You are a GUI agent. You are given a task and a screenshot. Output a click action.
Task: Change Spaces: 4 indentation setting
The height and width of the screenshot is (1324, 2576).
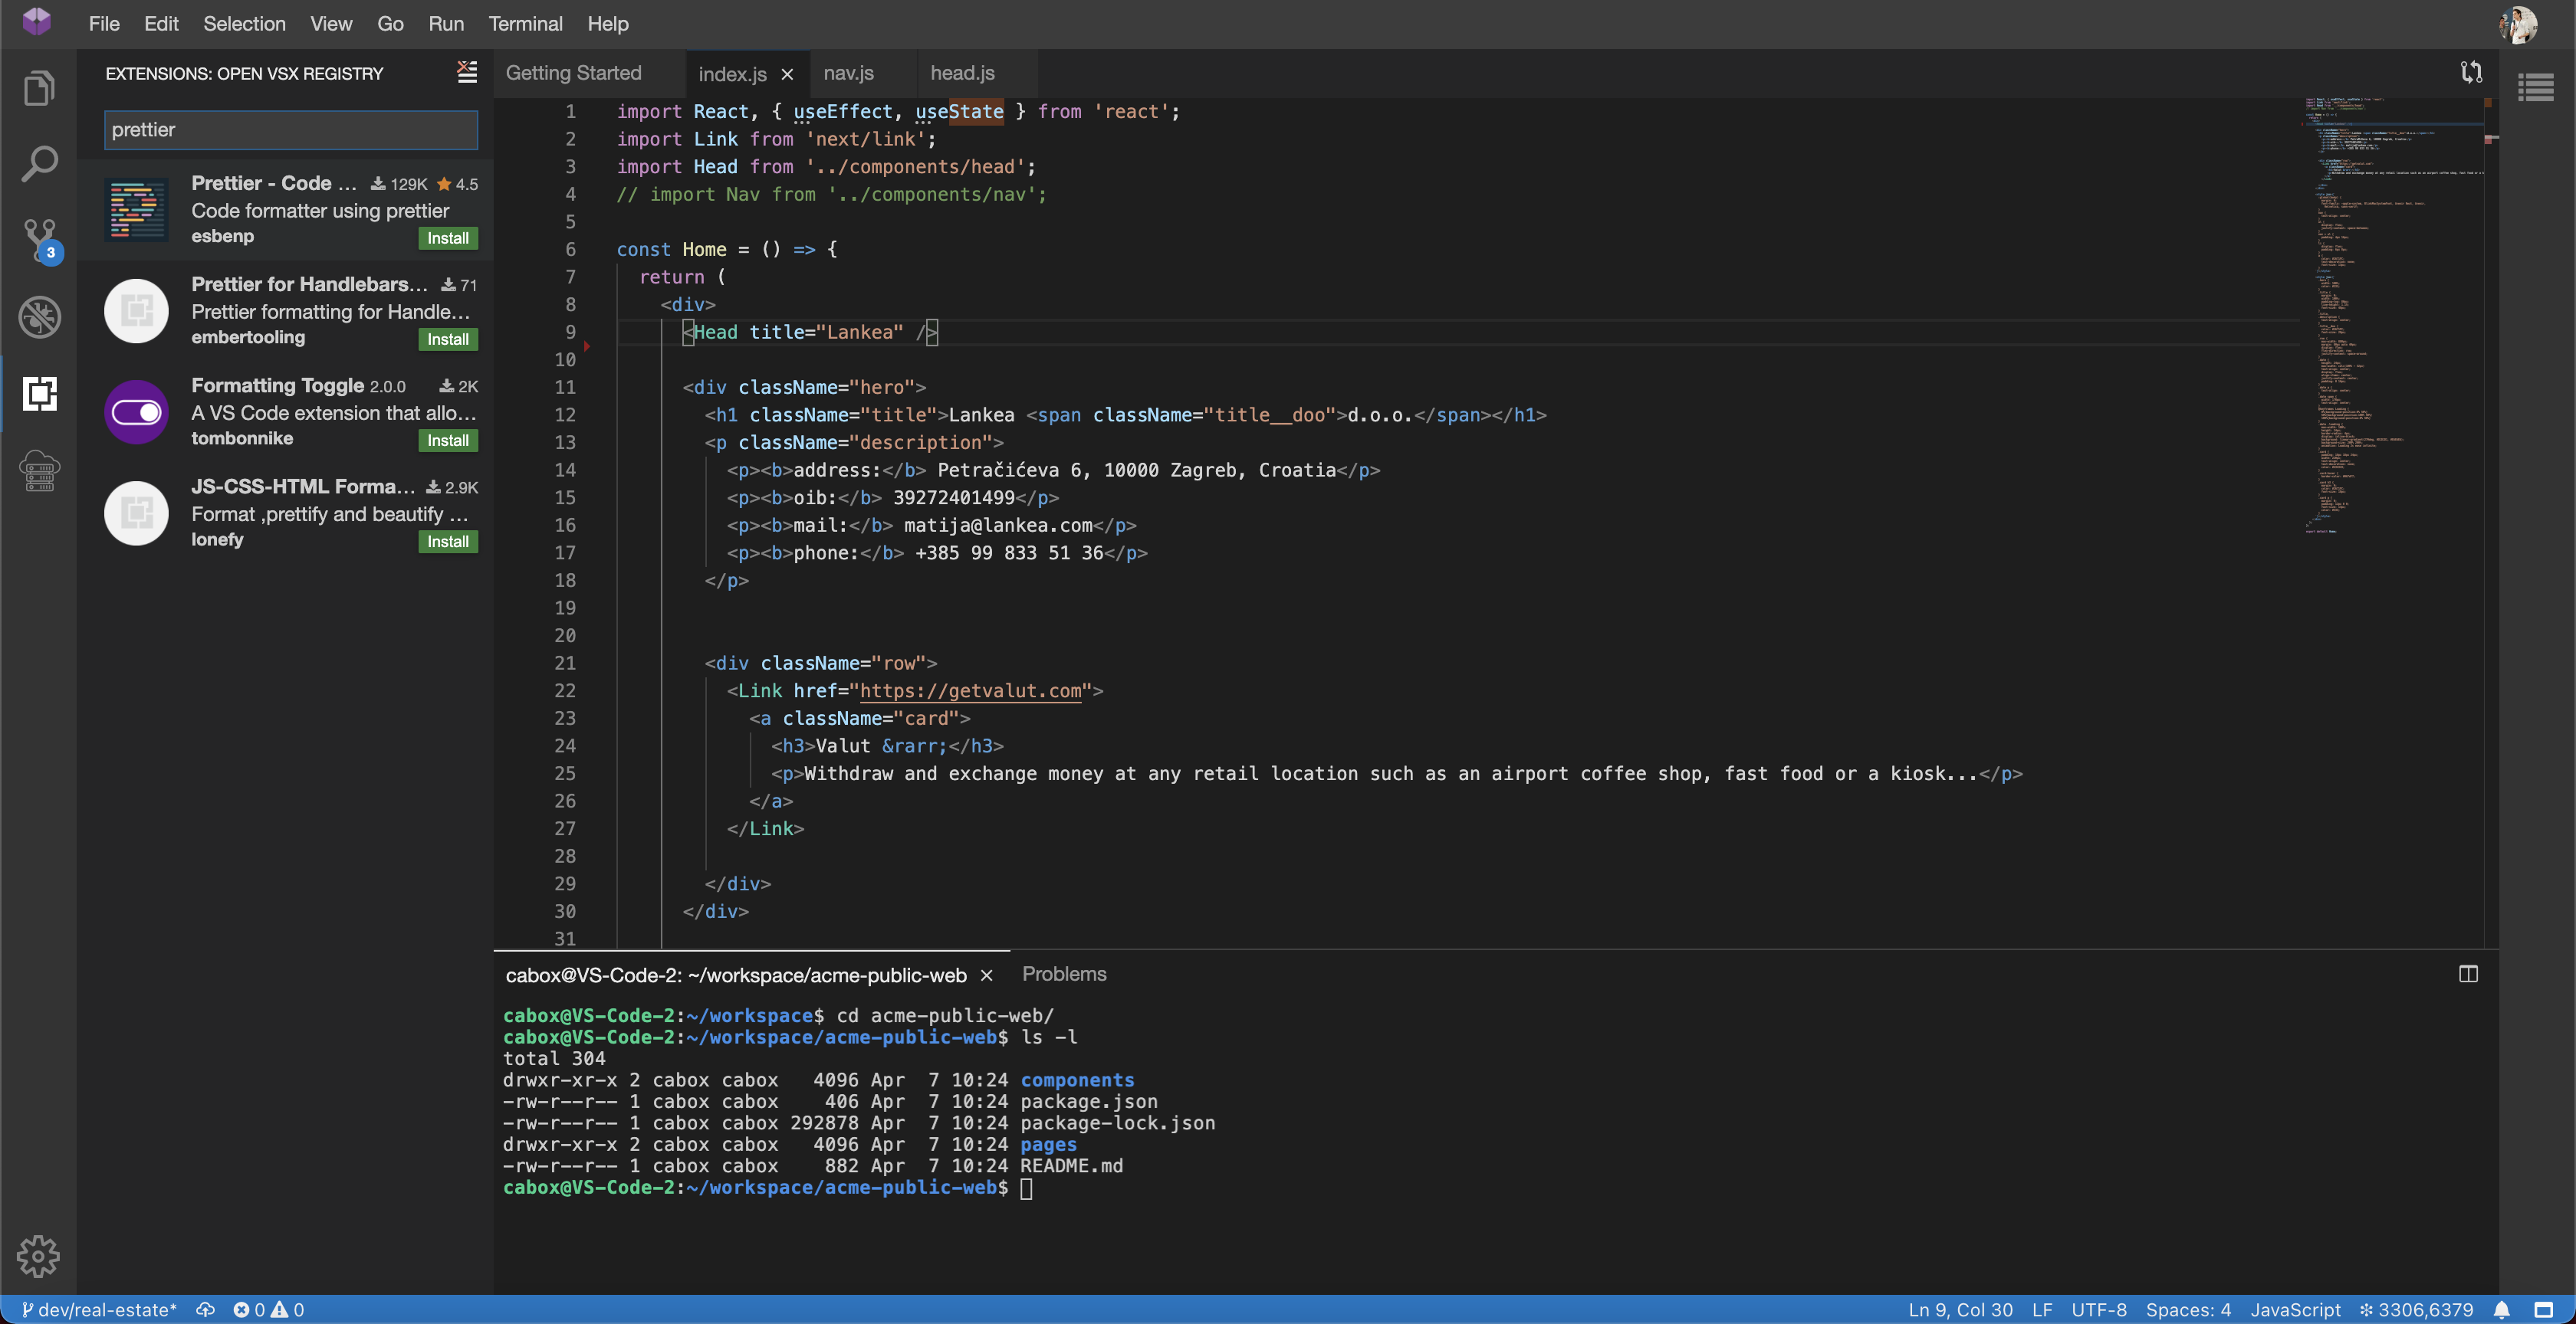[2188, 1310]
